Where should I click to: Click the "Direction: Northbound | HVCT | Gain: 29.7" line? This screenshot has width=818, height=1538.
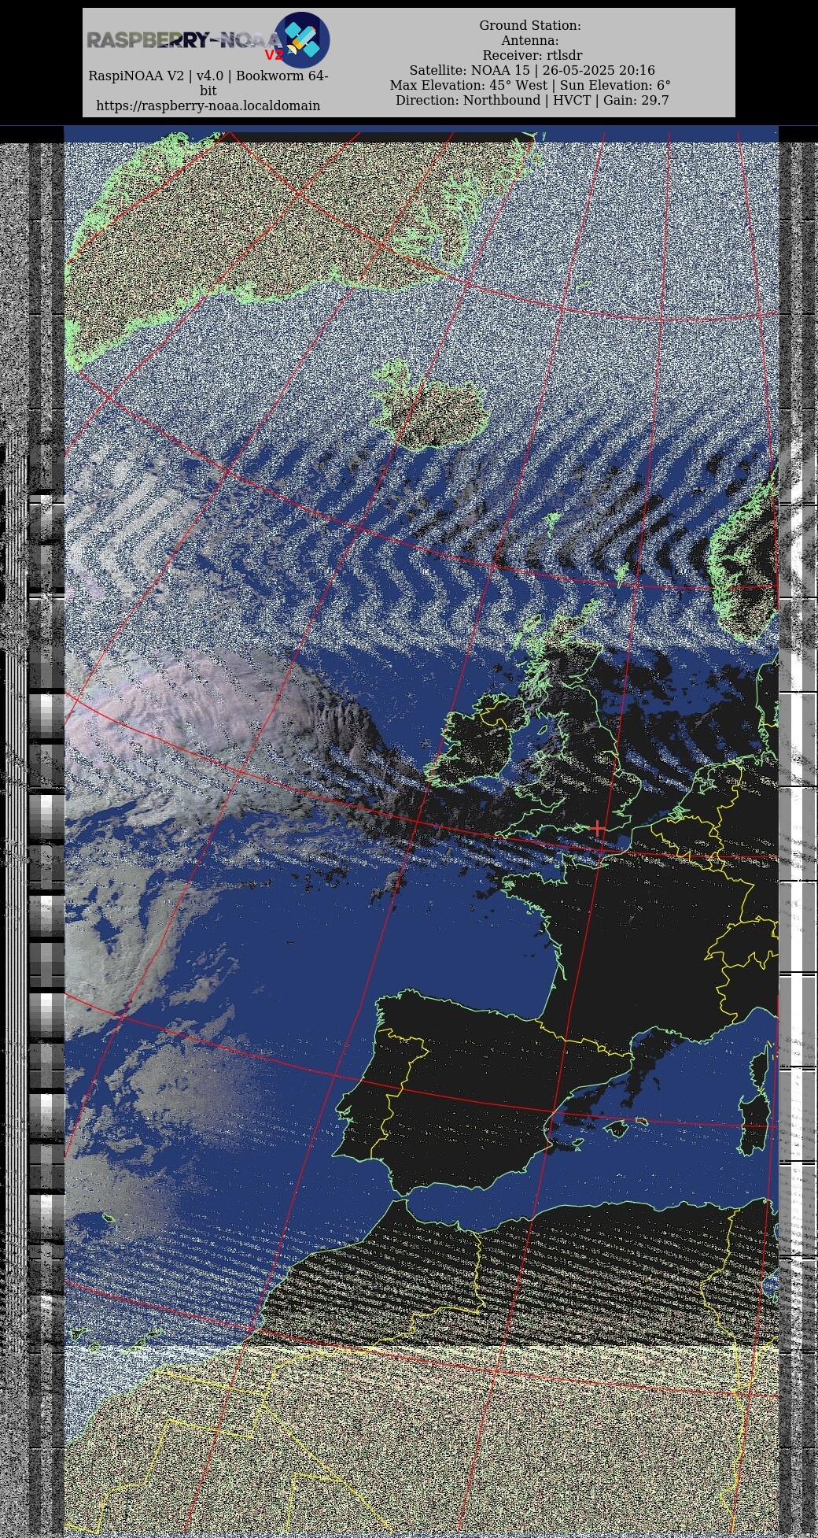tap(532, 100)
